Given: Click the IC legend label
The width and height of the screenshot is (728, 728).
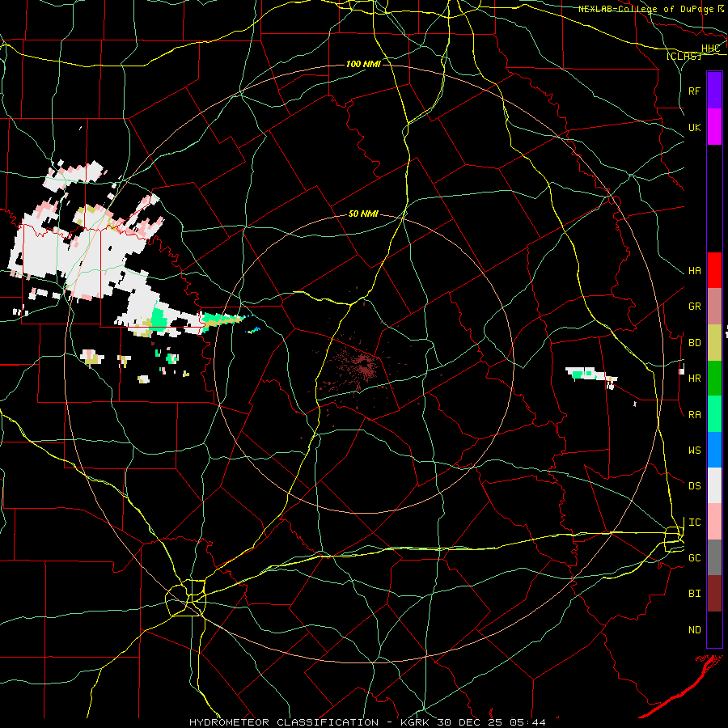Looking at the screenshot, I should [x=694, y=523].
